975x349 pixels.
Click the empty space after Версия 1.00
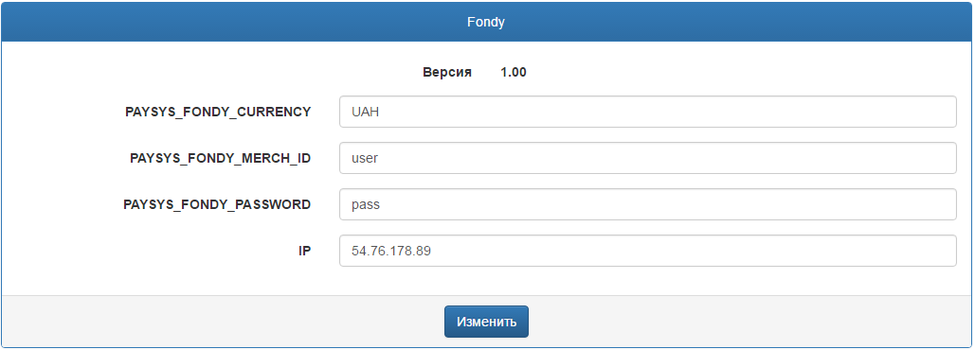747,72
